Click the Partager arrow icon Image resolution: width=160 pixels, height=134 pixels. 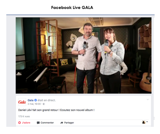tap(62, 123)
